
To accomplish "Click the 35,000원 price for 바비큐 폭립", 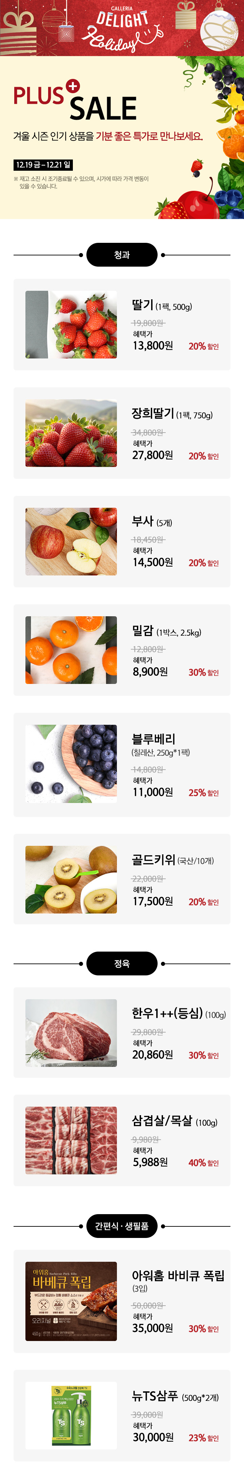I will 152,1328.
